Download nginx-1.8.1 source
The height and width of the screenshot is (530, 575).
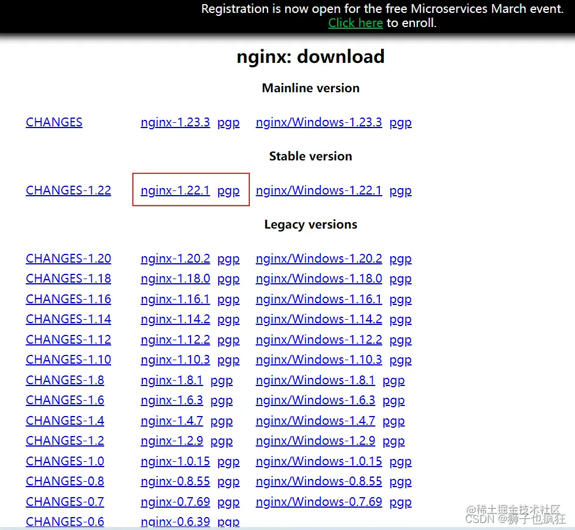click(172, 380)
